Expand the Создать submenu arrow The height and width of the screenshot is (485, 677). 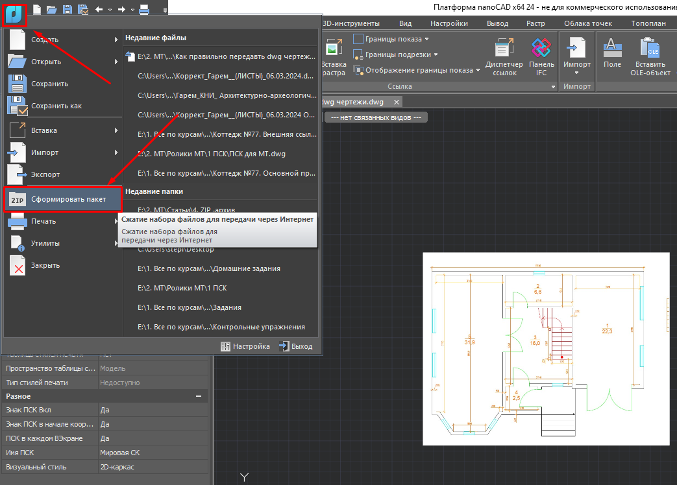pyautogui.click(x=116, y=40)
